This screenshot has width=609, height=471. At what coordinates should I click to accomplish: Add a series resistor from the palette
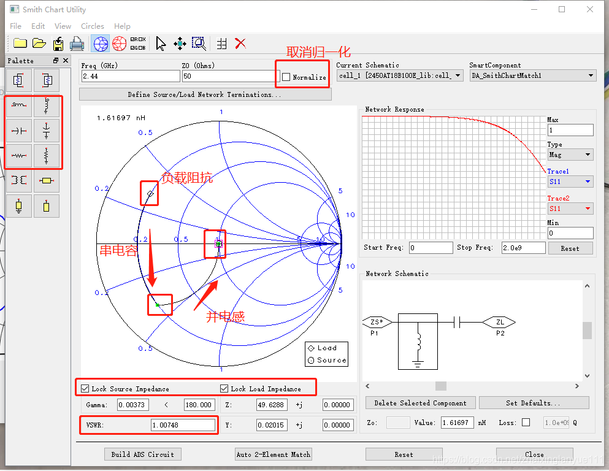click(x=18, y=156)
